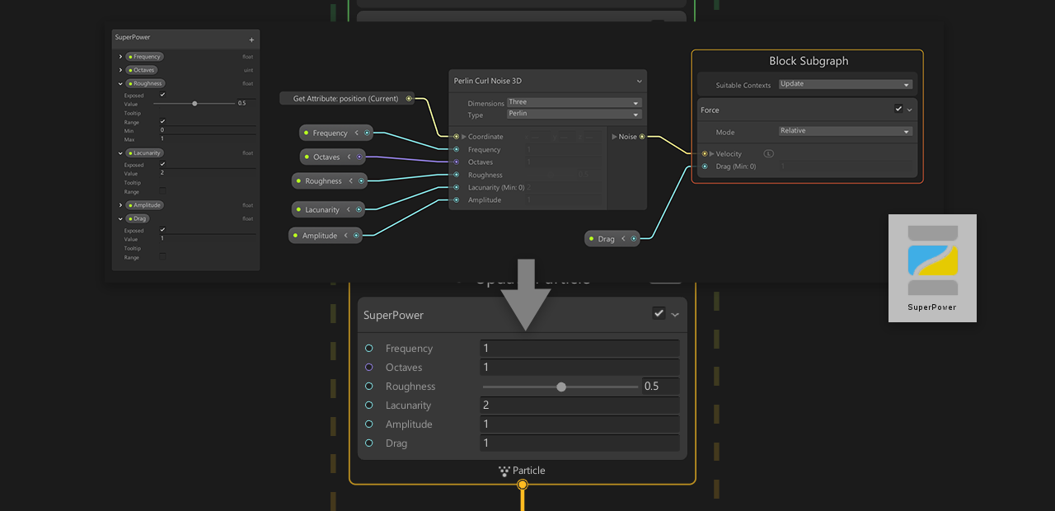Click the plus icon in SuperPower blackboard
This screenshot has width=1055, height=511.
pyautogui.click(x=251, y=40)
